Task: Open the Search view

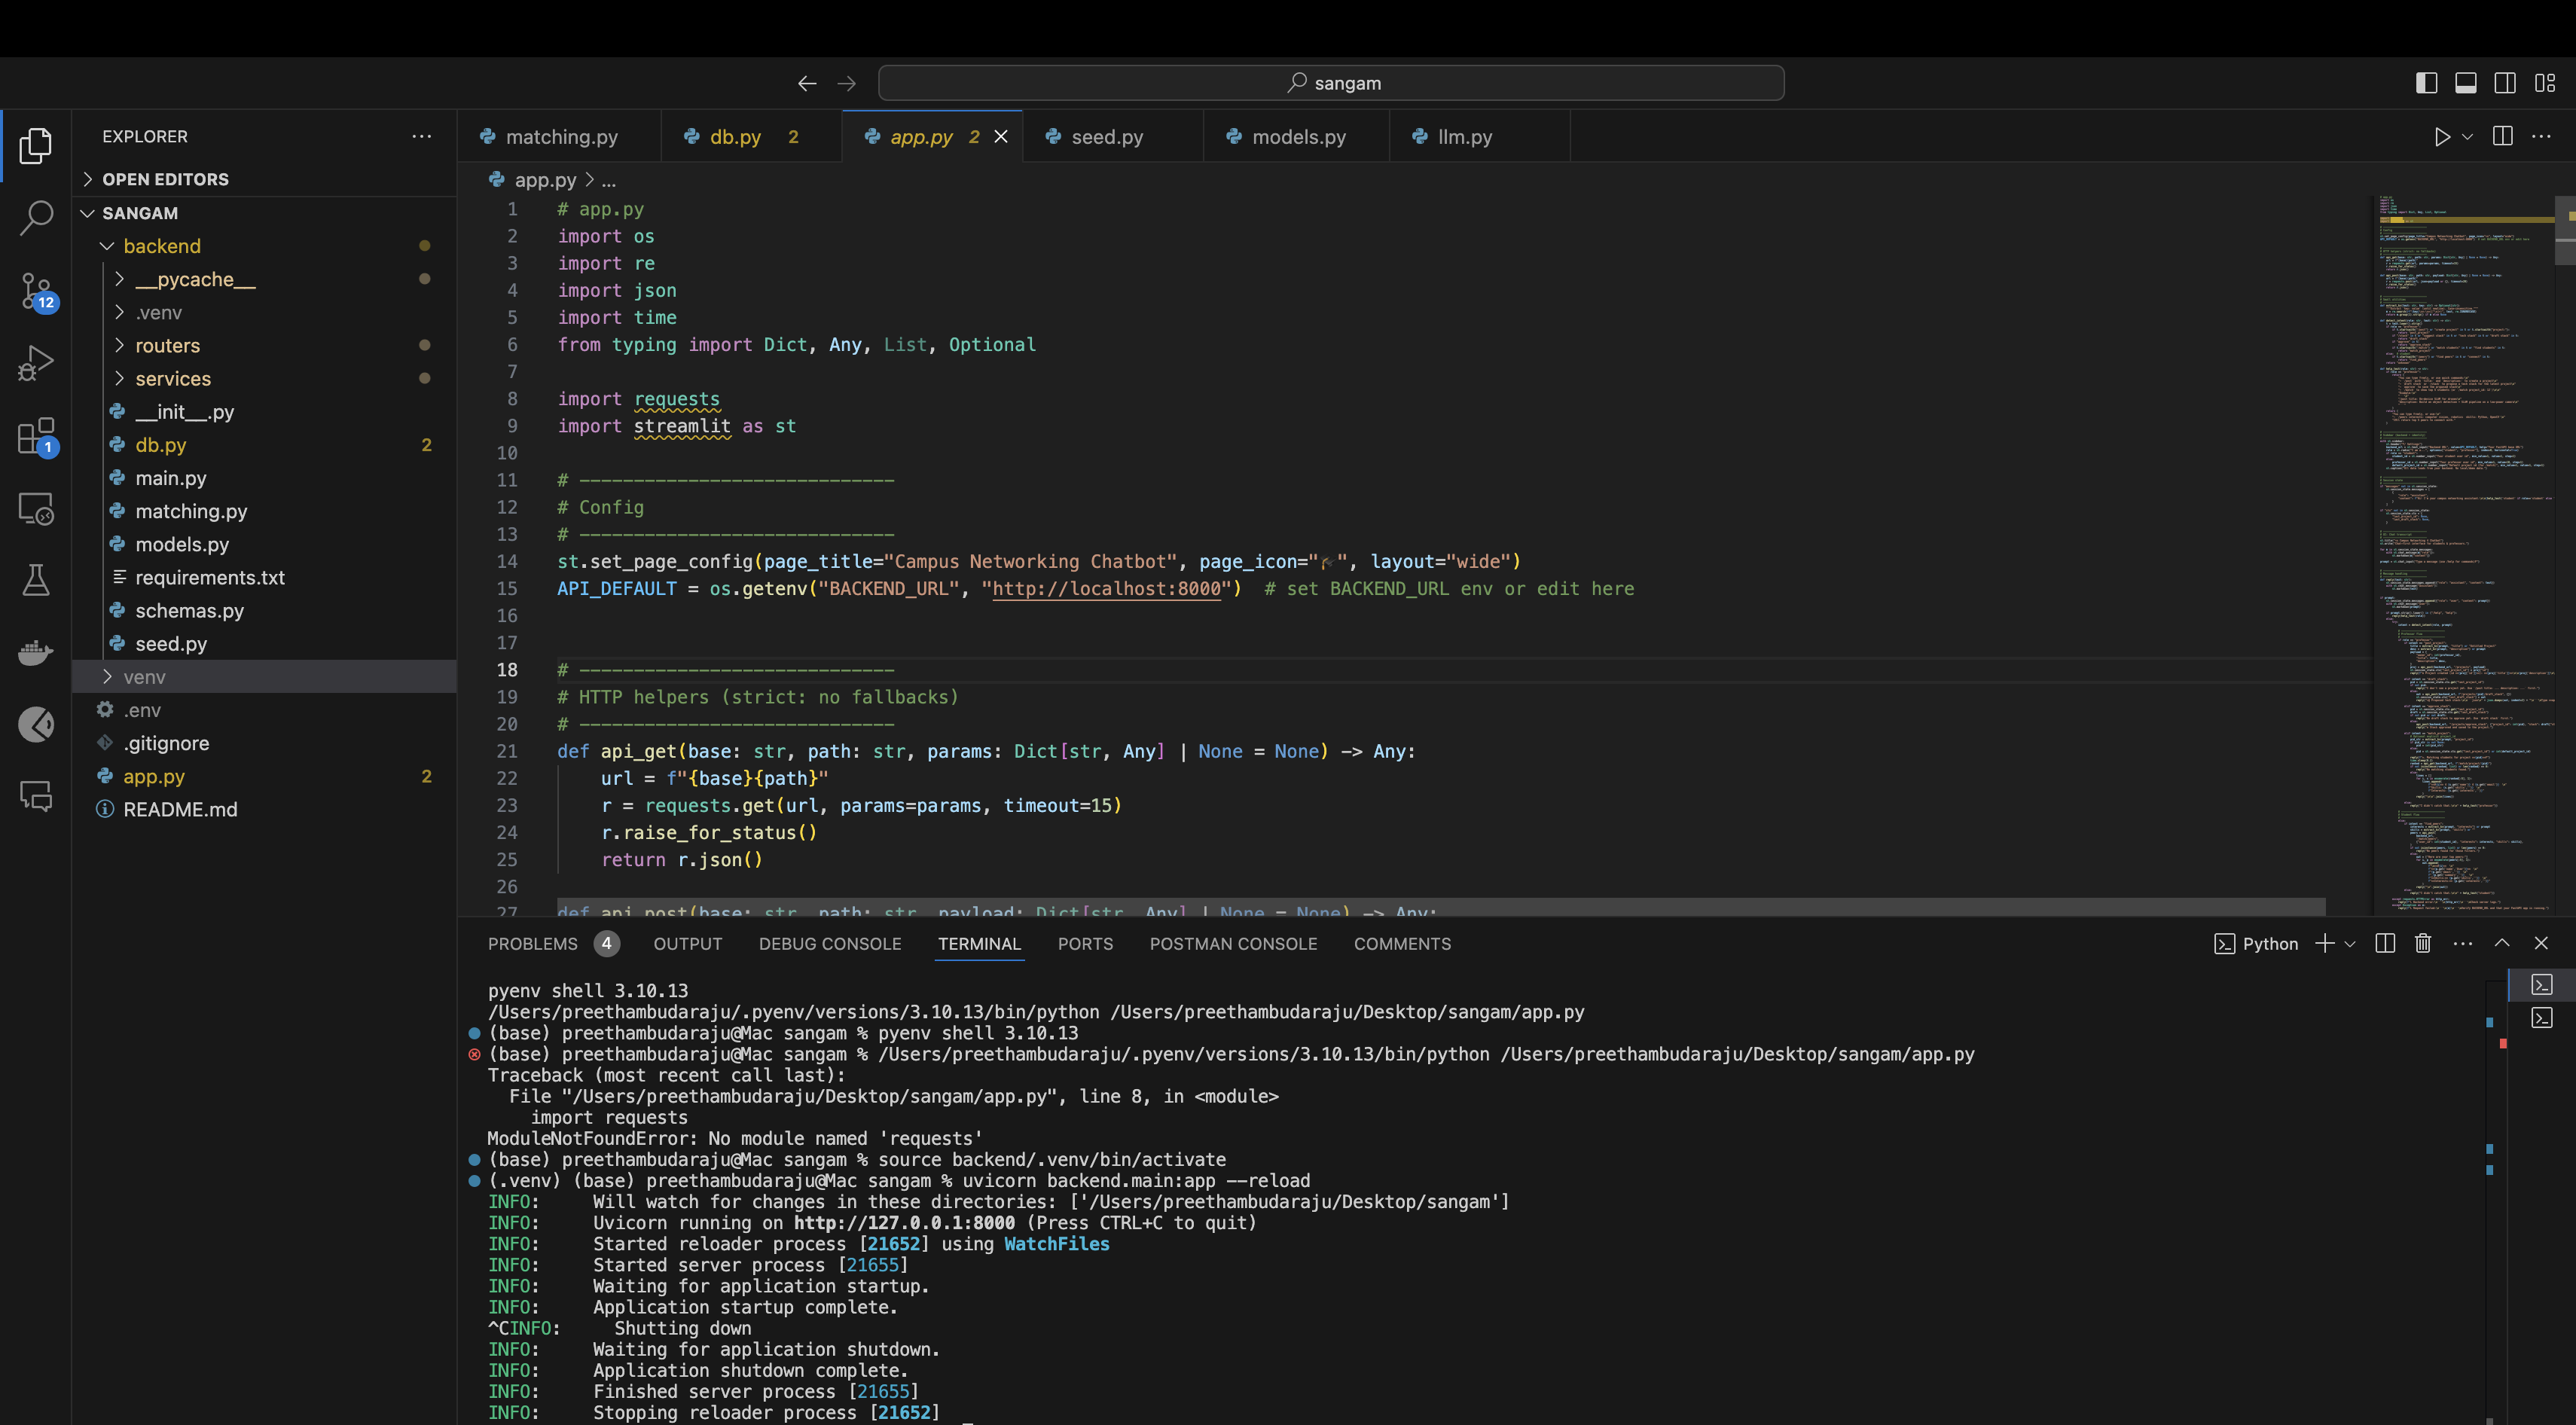Action: click(x=37, y=218)
